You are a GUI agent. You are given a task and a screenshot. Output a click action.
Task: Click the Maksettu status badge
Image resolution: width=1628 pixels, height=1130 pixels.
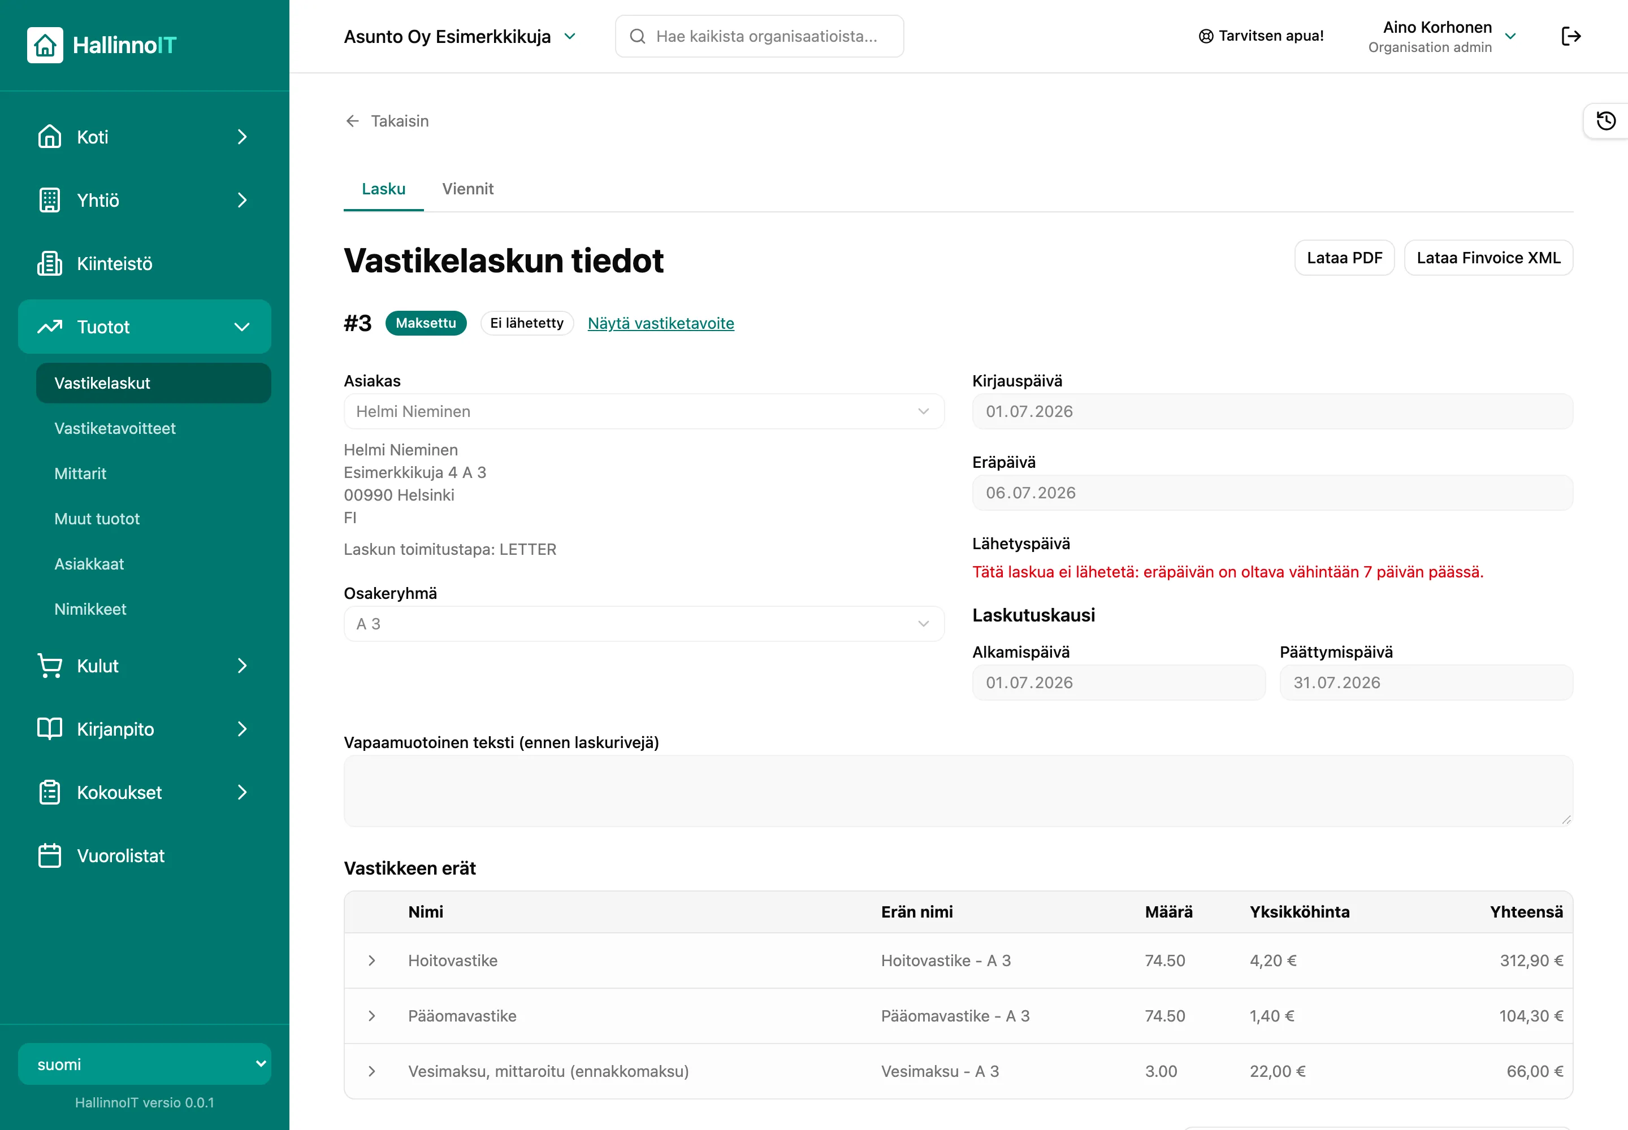(426, 323)
